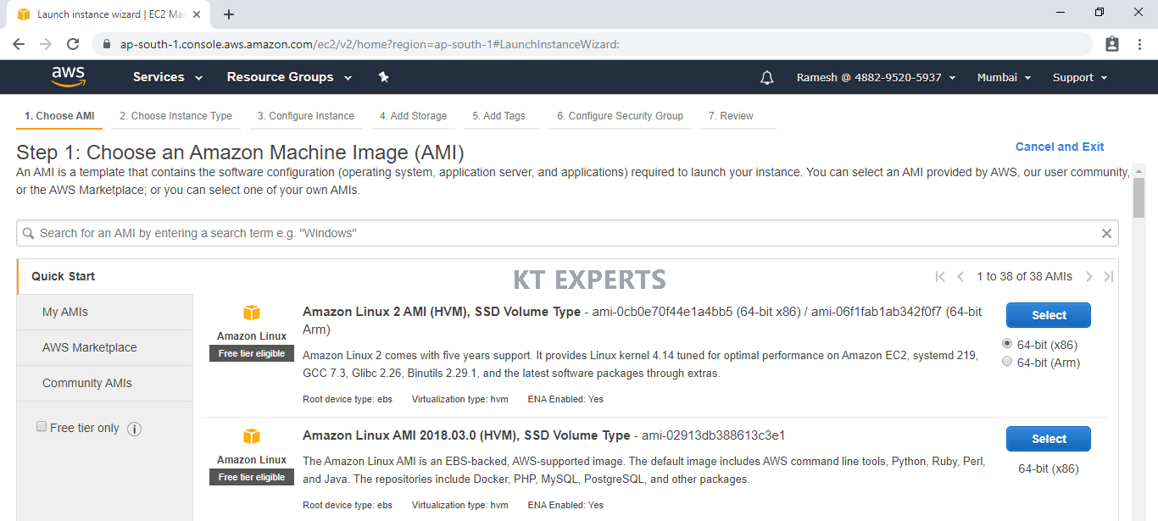The height and width of the screenshot is (521, 1158).
Task: Click the Cancel and Exit link
Action: [1060, 147]
